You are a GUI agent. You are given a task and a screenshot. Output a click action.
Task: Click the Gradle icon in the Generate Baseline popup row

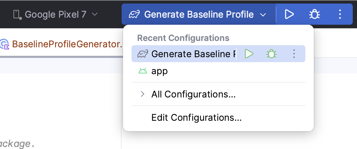pos(143,54)
